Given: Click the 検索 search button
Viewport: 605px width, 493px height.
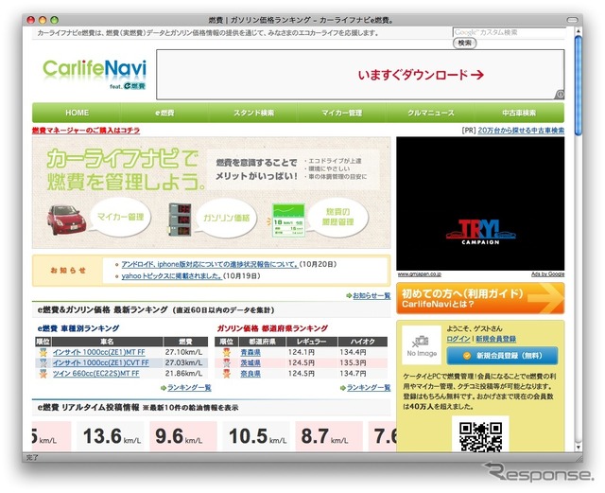Looking at the screenshot, I should click(464, 43).
